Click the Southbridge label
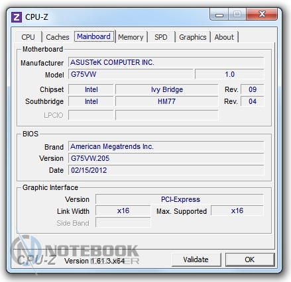The height and width of the screenshot is (282, 291). click(x=44, y=101)
